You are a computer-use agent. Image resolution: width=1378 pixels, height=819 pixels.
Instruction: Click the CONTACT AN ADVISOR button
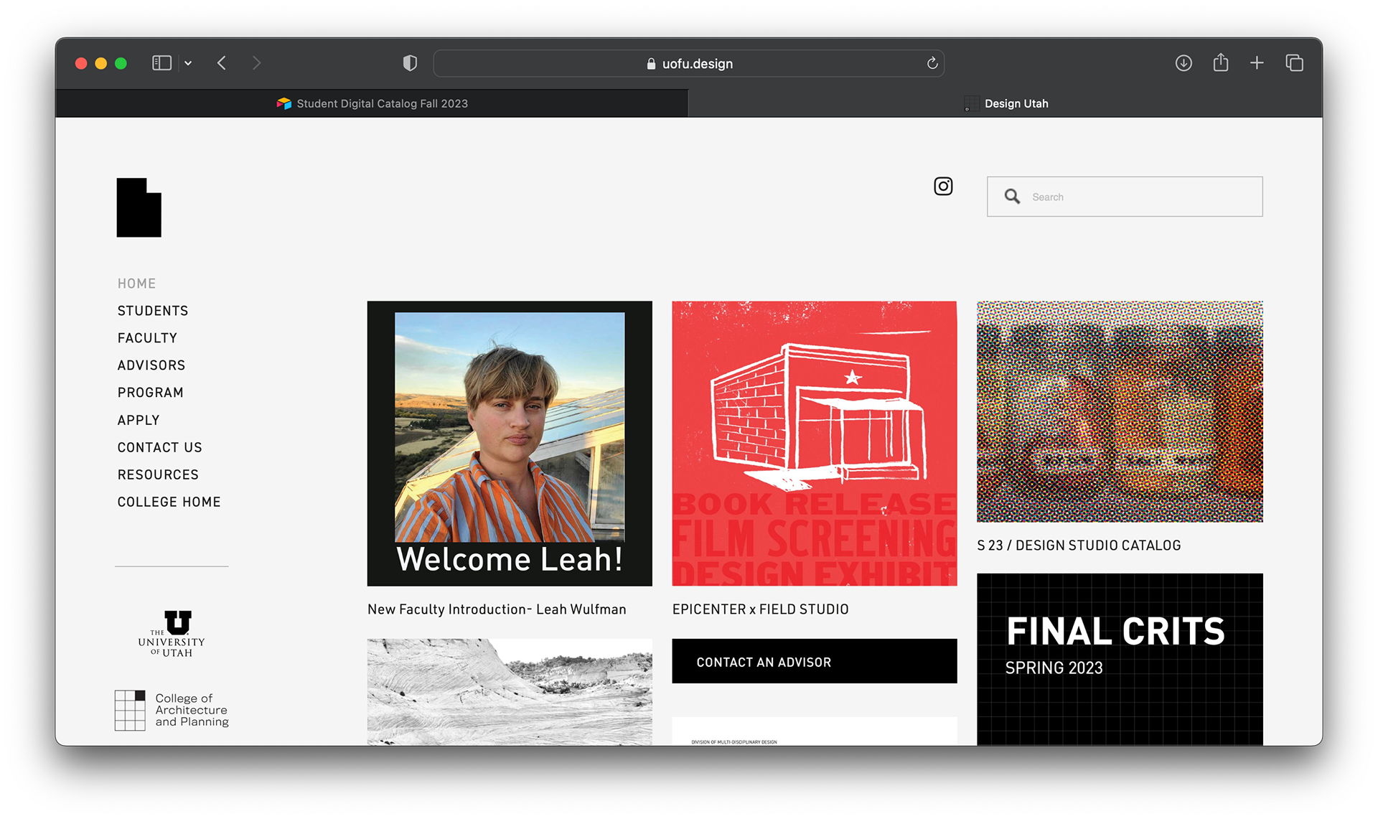click(x=814, y=661)
